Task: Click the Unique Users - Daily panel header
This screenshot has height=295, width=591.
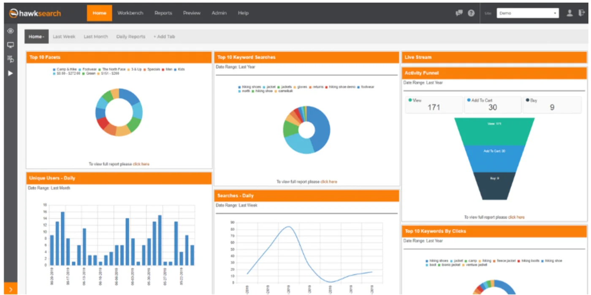Action: [119, 178]
